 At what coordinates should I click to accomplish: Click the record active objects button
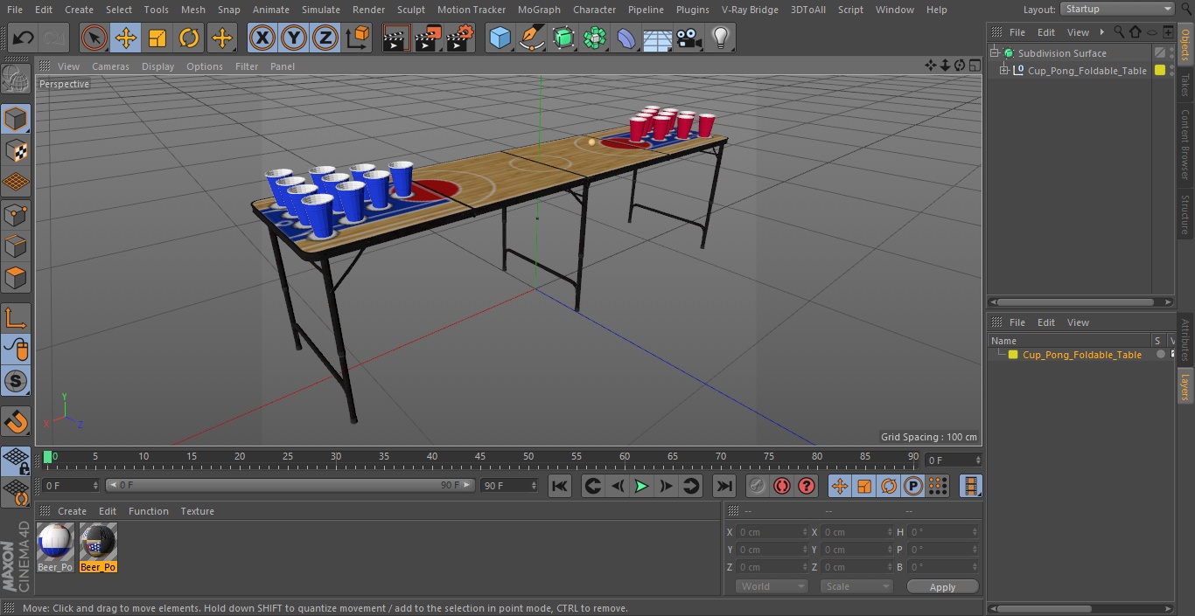[758, 486]
